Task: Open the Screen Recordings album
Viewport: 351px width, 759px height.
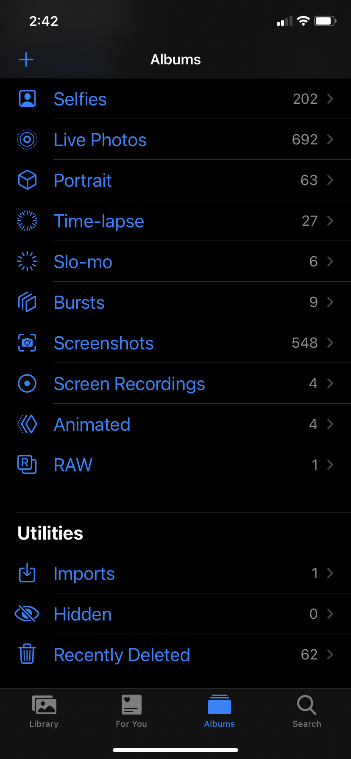Action: (129, 384)
